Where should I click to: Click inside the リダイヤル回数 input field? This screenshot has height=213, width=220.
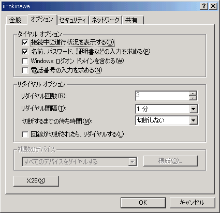point(162,96)
